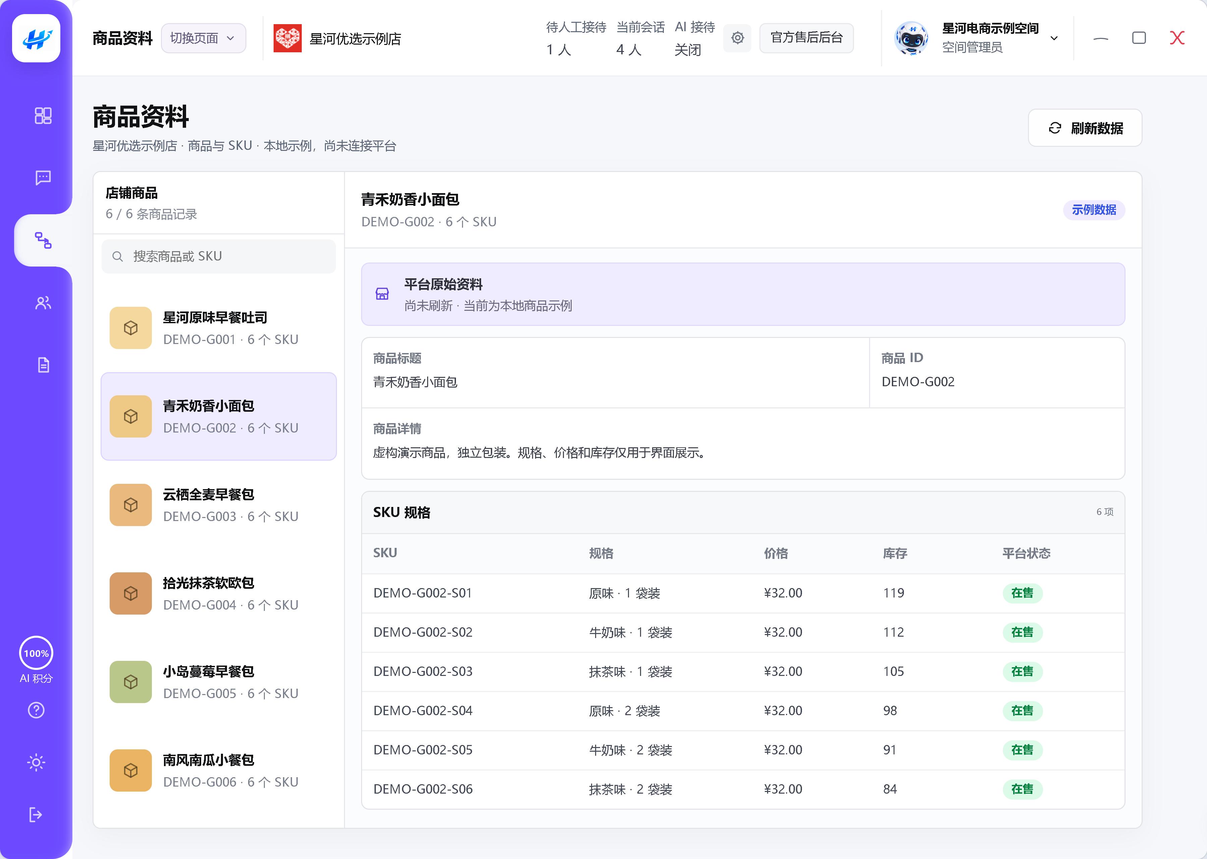Click the robot avatar icon
The image size is (1207, 859).
tap(911, 38)
